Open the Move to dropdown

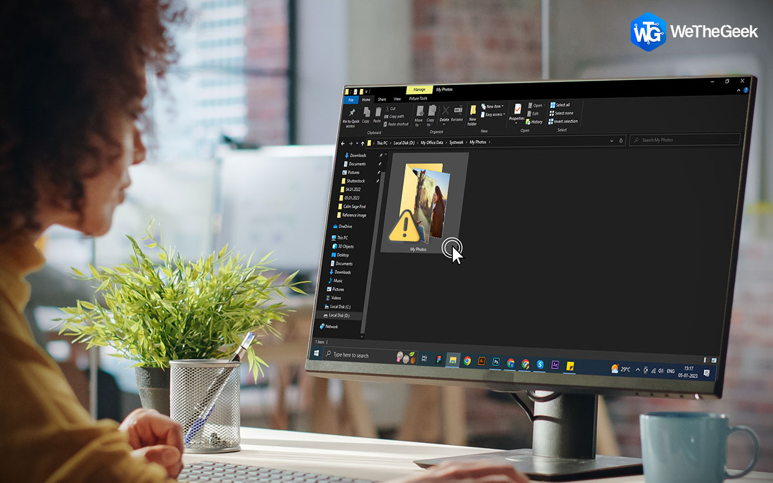point(419,115)
